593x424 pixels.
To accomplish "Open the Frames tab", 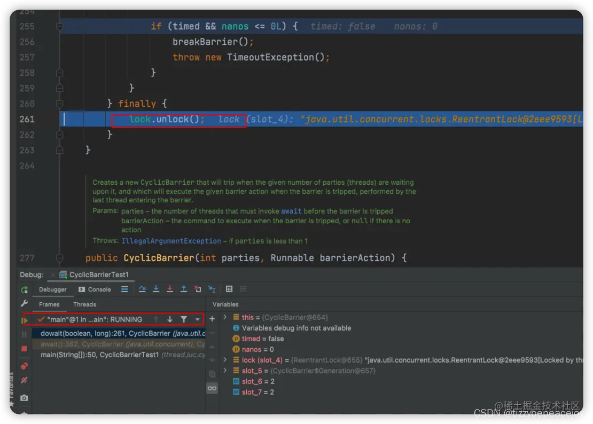I will point(49,304).
